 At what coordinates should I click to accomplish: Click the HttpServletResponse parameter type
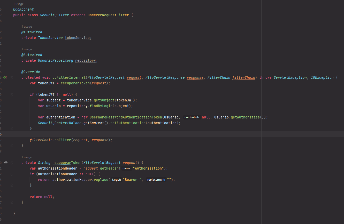165,77
